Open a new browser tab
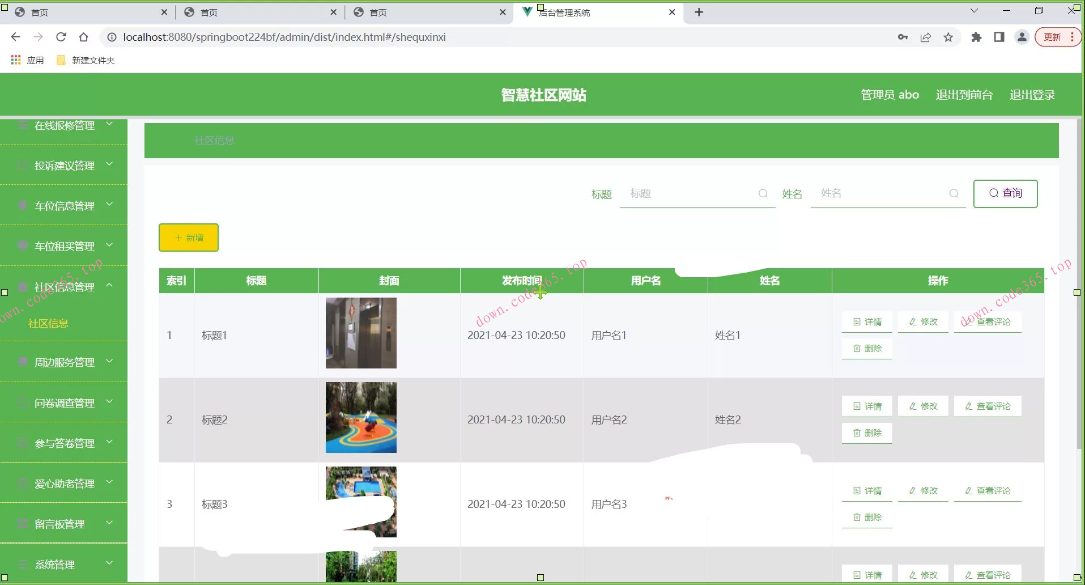The height and width of the screenshot is (585, 1085). tap(699, 12)
